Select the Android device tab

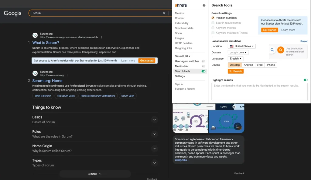[x=248, y=65]
